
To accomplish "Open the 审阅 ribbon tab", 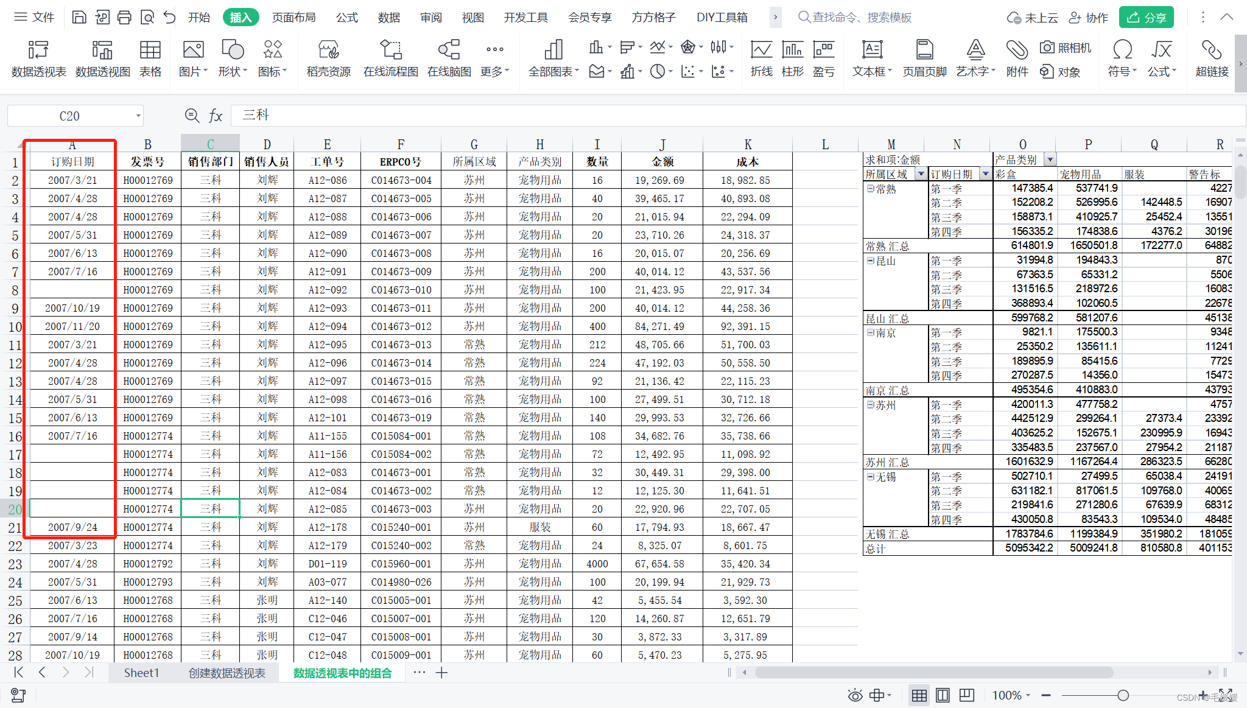I will click(431, 17).
